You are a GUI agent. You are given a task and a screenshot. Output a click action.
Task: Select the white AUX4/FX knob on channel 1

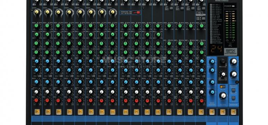click(36, 92)
